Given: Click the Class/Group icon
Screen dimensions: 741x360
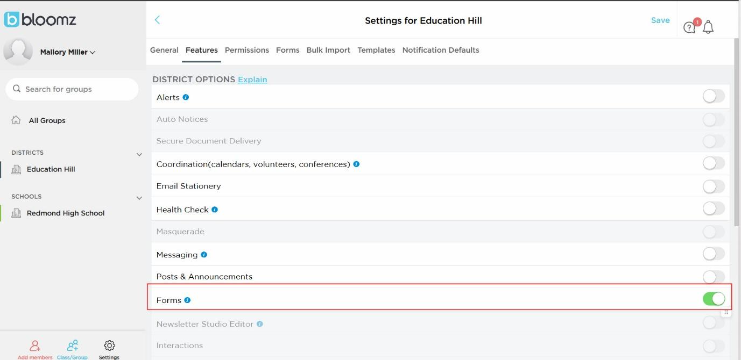Looking at the screenshot, I should pos(72,345).
